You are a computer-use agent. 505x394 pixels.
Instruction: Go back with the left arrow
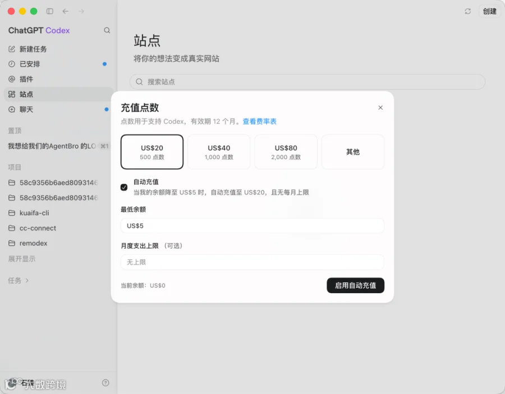[66, 11]
